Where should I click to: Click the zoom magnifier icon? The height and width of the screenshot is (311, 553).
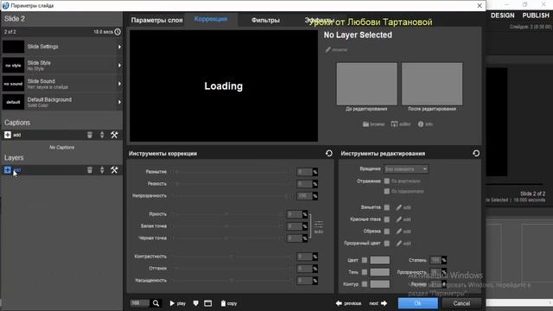156,303
